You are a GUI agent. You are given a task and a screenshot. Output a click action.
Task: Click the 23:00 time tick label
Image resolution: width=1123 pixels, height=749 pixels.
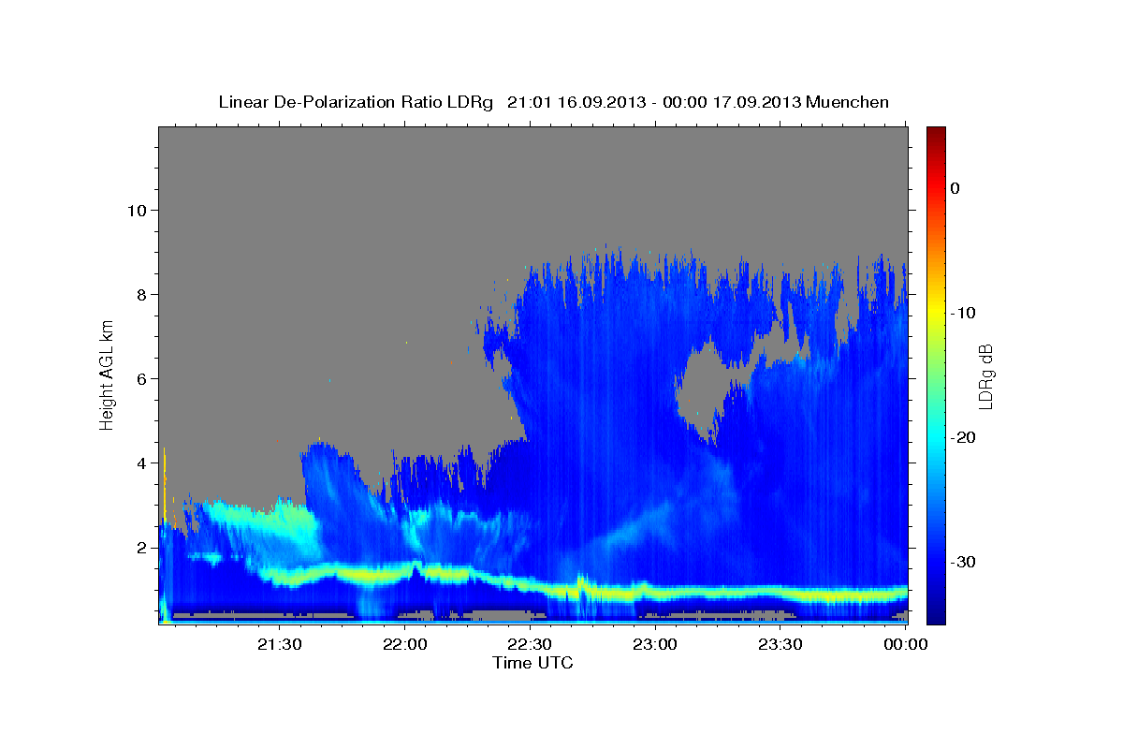pos(655,643)
